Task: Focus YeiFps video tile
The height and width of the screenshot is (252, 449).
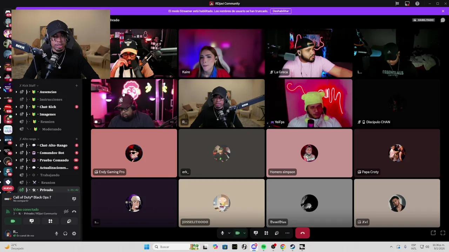Action: coord(309,103)
